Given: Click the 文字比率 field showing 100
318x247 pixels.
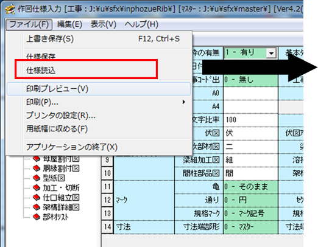Looking at the screenshot, I should point(250,120).
